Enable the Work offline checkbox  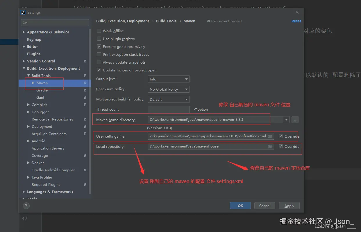click(99, 31)
